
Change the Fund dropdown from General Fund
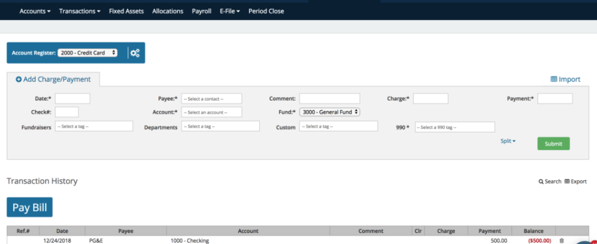pyautogui.click(x=330, y=112)
